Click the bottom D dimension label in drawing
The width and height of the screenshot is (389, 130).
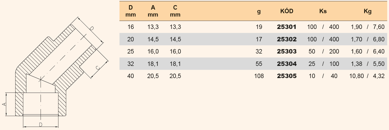(41, 125)
